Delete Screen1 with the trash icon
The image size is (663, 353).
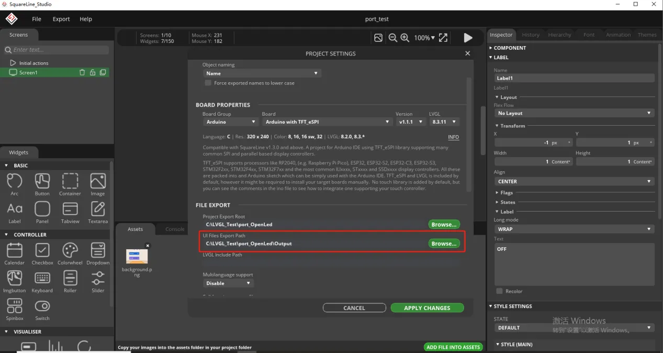[82, 73]
